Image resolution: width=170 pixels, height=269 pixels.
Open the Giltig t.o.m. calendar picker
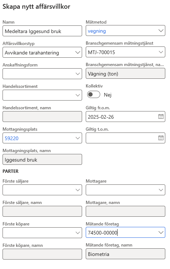point(161,138)
